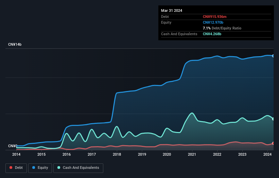Toggle the Debt series in the legend
The height and width of the screenshot is (178, 279).
(x=17, y=168)
